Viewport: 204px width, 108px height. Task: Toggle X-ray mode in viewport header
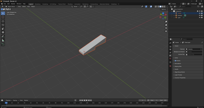[156, 6]
